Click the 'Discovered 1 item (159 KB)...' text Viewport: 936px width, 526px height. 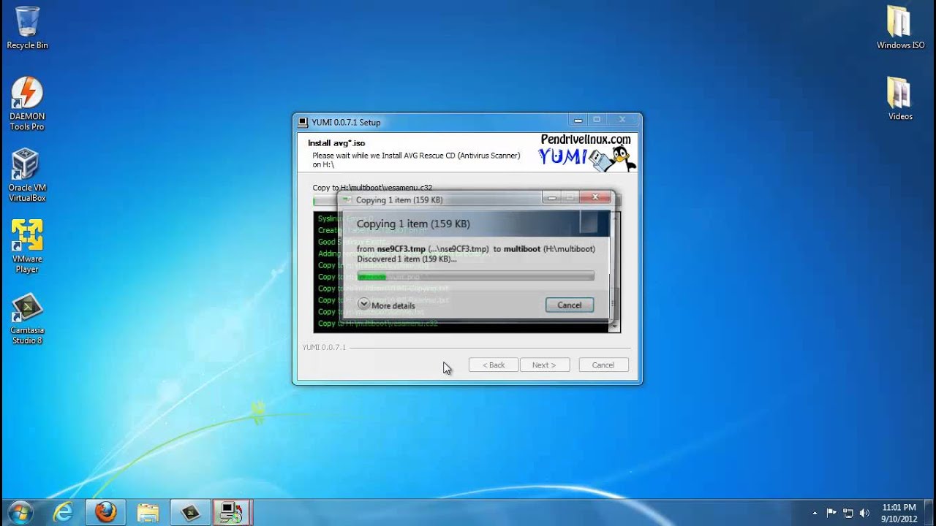[x=407, y=259]
